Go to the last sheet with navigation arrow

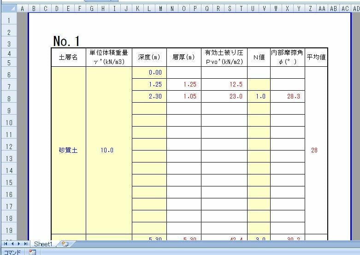point(26,244)
